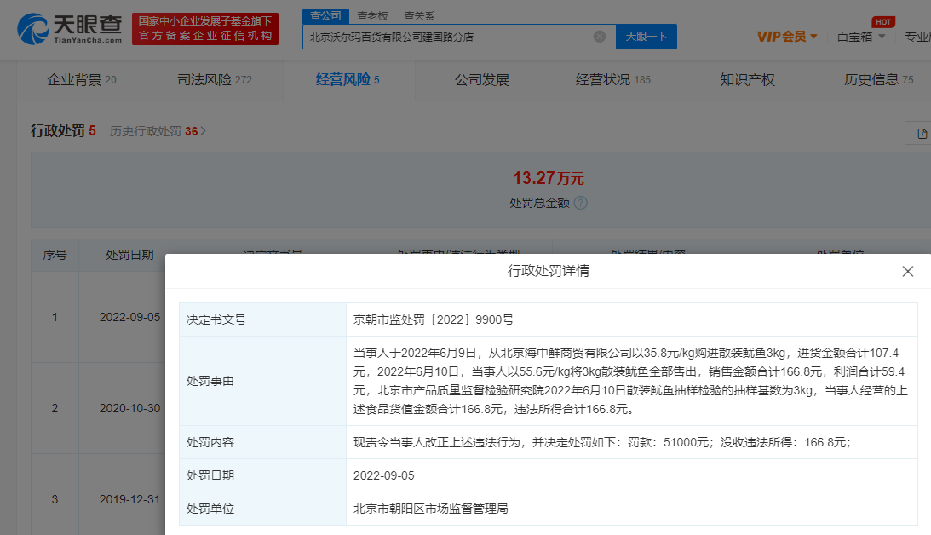Open the 历史信息 section tab
The width and height of the screenshot is (931, 535).
878,80
